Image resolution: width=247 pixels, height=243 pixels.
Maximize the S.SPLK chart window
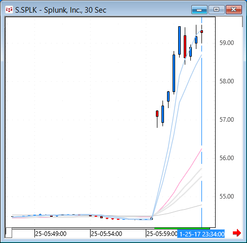(x=217, y=10)
